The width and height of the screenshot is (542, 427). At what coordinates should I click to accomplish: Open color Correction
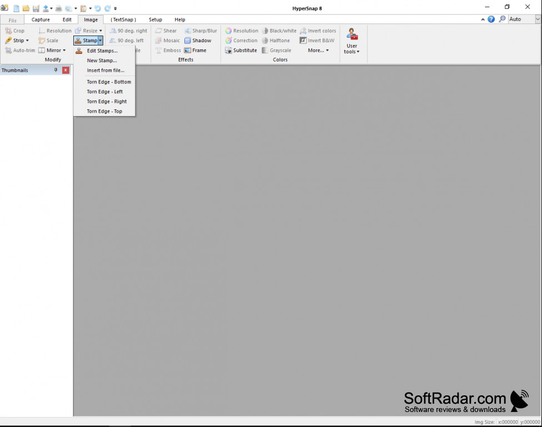click(241, 41)
